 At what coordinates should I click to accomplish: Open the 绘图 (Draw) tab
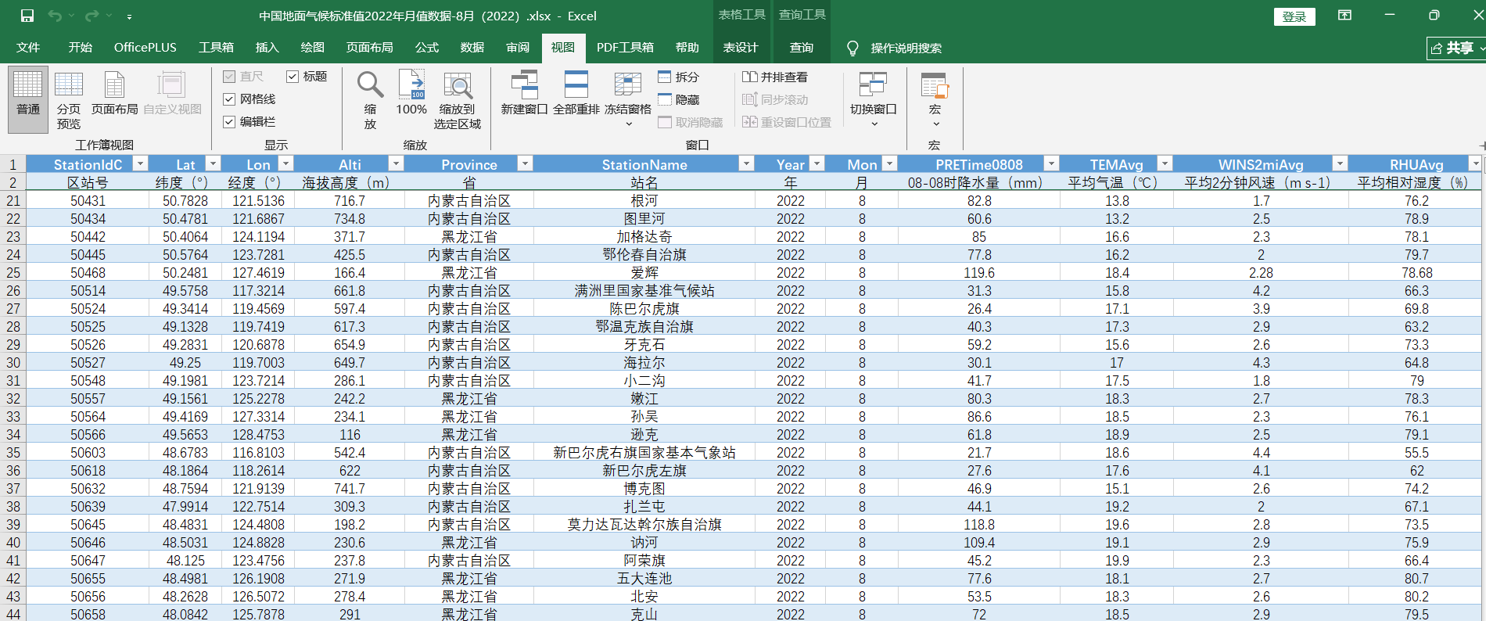click(312, 48)
